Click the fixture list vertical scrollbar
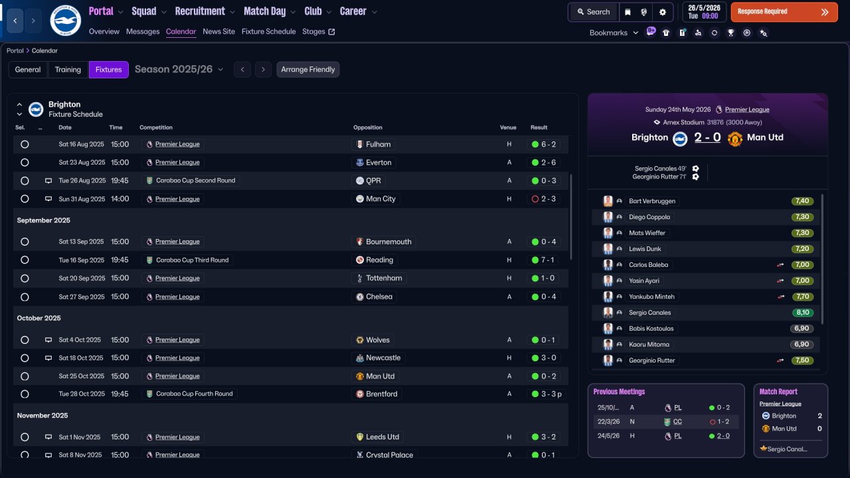The height and width of the screenshot is (478, 850). click(570, 217)
